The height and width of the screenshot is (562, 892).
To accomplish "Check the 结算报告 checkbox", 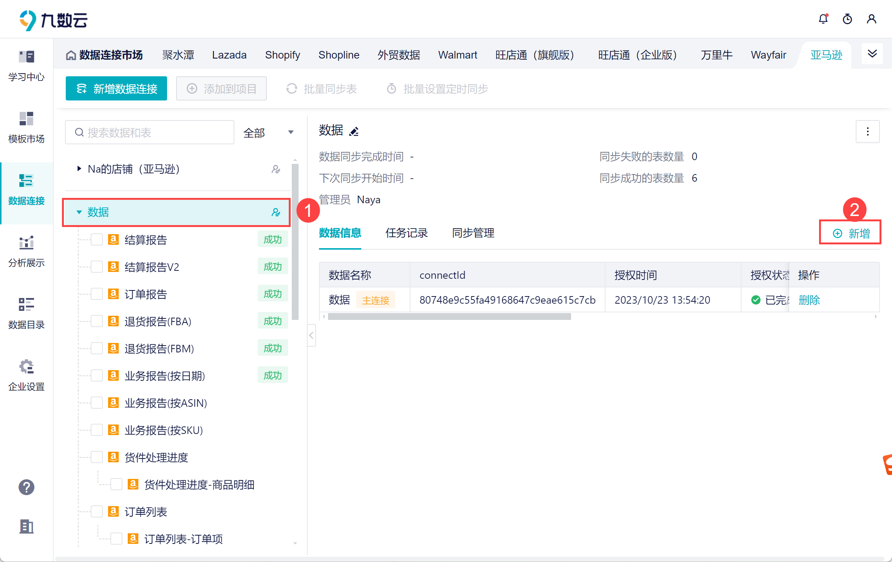I will click(x=97, y=239).
